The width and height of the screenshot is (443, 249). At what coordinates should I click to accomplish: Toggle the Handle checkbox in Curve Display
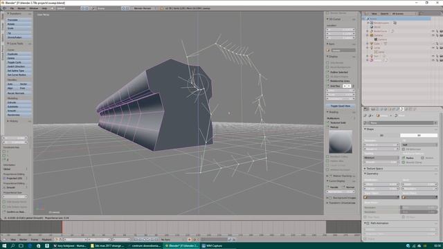point(328,187)
